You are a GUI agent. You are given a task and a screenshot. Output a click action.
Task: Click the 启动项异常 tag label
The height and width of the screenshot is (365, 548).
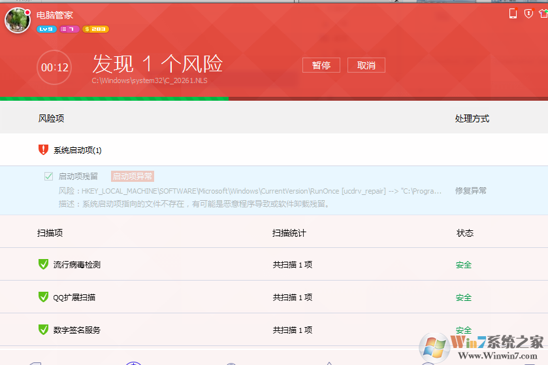click(x=133, y=176)
